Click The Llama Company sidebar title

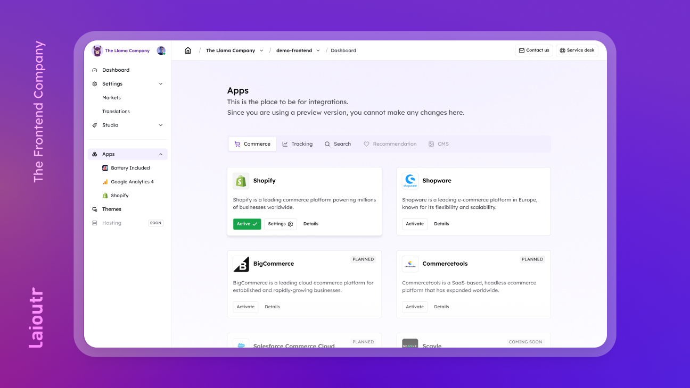click(127, 51)
